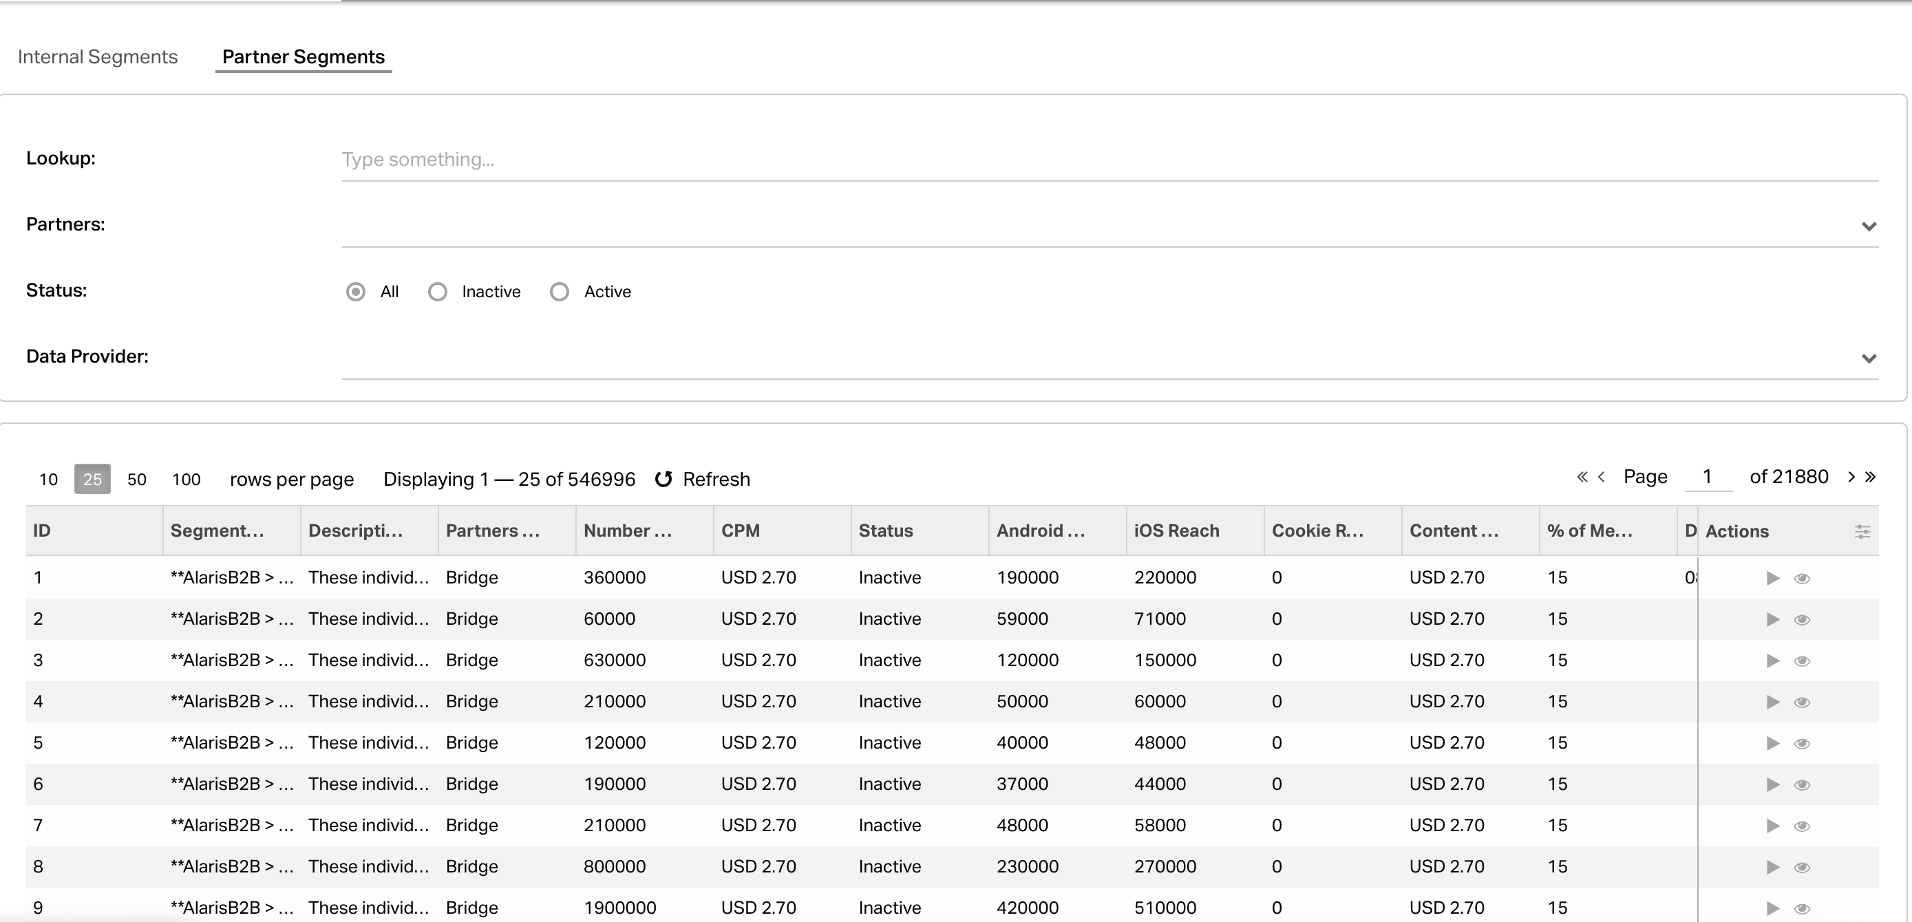Go to first page double-arrow
Screen dimensions: 1912x922
pyautogui.click(x=1582, y=477)
